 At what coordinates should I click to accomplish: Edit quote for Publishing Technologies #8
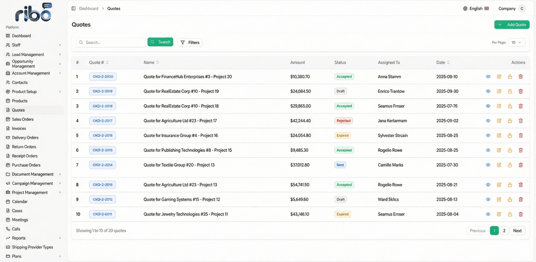click(499, 150)
